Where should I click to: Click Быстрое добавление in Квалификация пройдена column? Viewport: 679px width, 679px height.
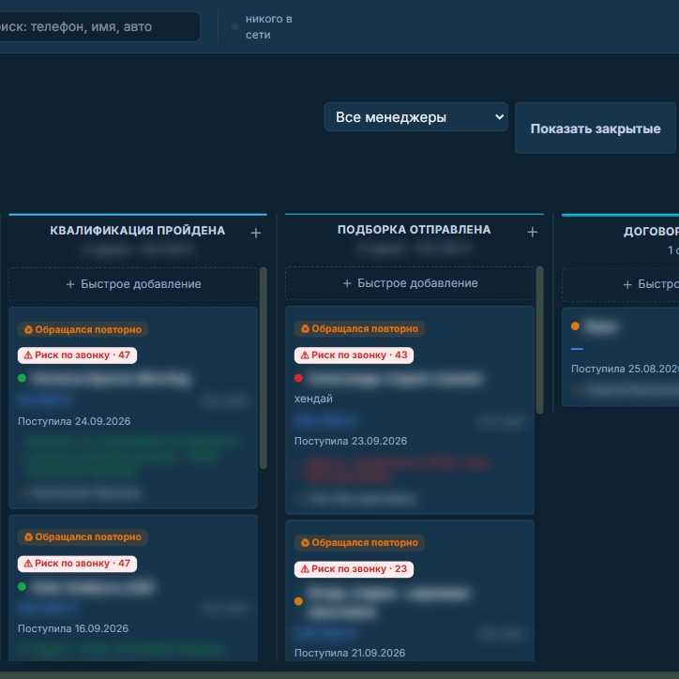pos(133,284)
